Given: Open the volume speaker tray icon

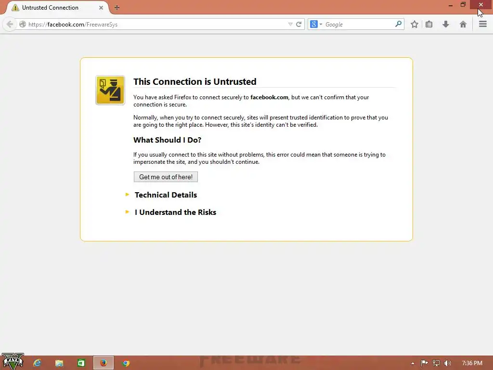Looking at the screenshot, I should (447, 363).
